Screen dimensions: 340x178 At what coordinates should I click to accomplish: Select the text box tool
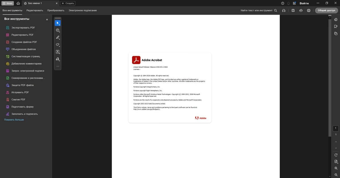[58, 52]
